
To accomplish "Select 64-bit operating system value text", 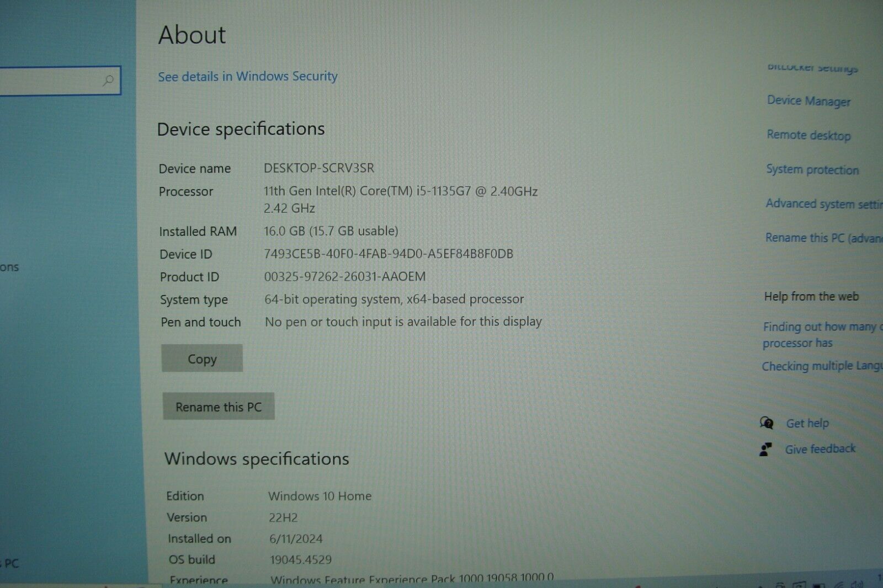I will tap(394, 299).
